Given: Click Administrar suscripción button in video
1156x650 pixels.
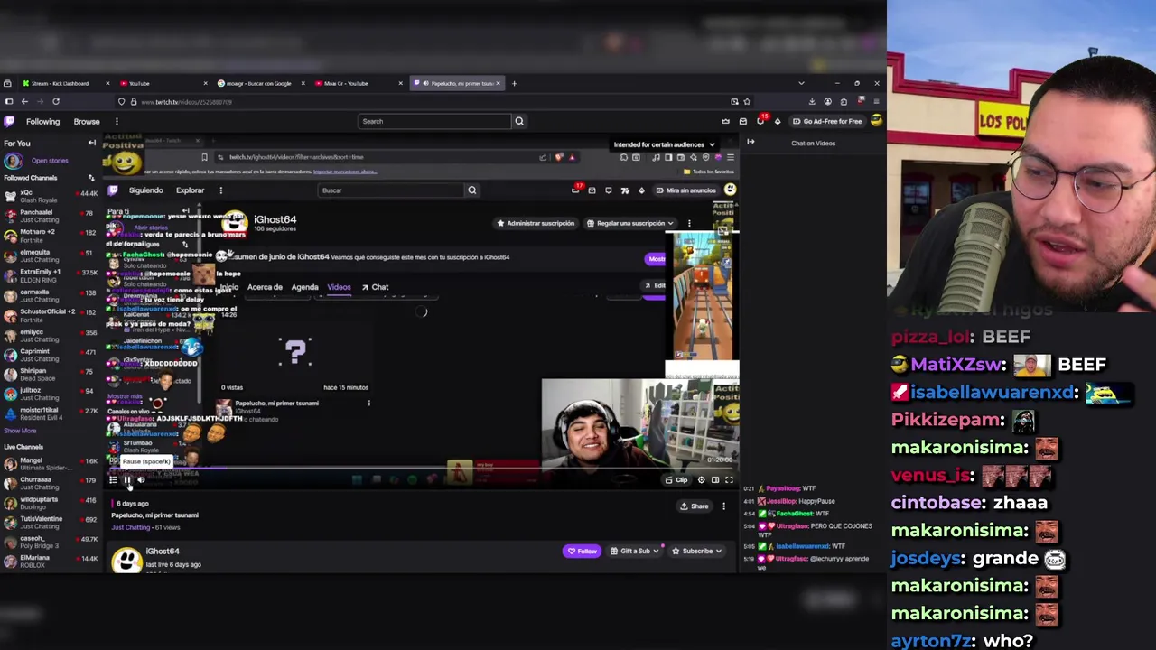Looking at the screenshot, I should [x=535, y=223].
